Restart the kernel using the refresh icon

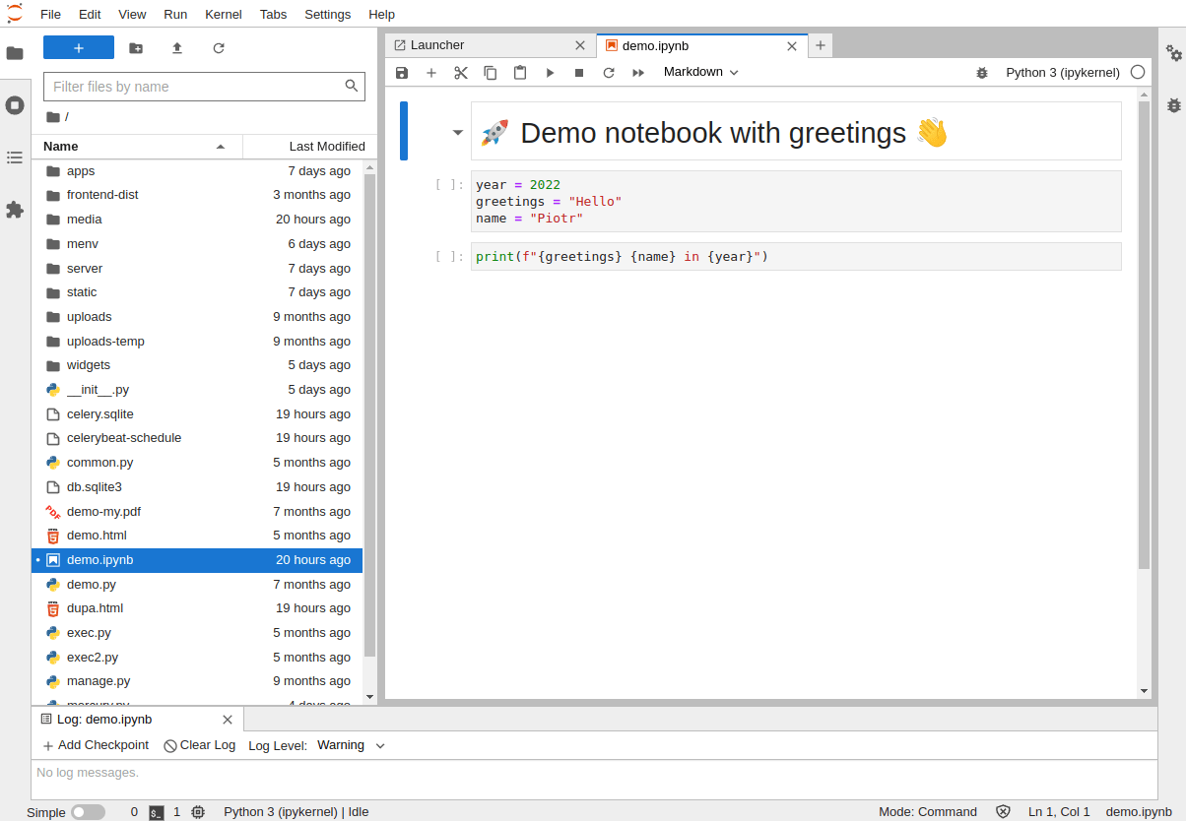tap(609, 72)
